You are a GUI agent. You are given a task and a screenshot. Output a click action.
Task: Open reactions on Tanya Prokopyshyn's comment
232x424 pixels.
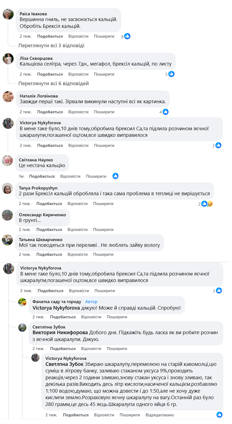(206, 204)
